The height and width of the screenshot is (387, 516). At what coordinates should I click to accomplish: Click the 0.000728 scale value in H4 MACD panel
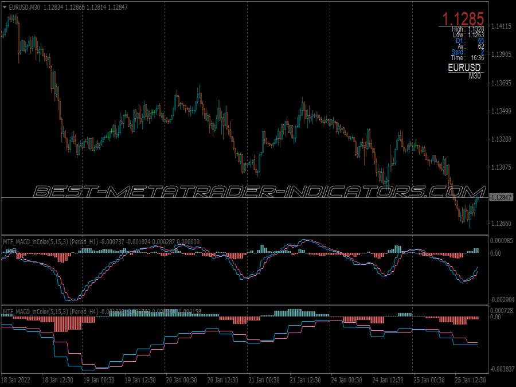[502, 311]
